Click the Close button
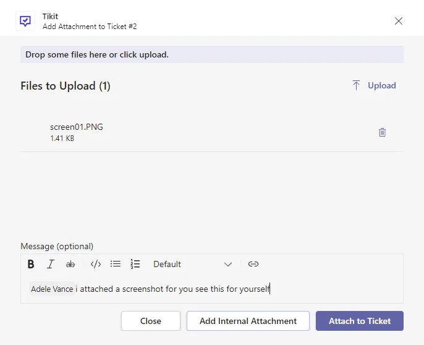Image resolution: width=424 pixels, height=345 pixels. click(x=151, y=321)
